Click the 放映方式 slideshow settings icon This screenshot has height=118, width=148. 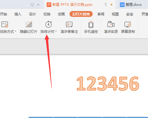pyautogui.click(x=5, y=24)
